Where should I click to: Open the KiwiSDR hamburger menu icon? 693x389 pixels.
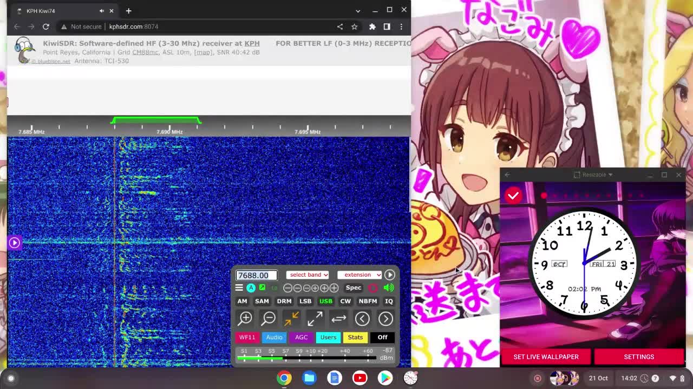(x=239, y=288)
